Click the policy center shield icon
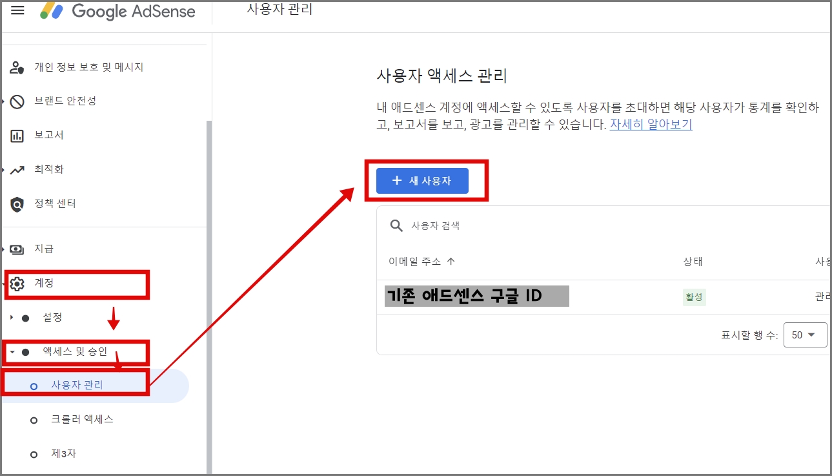The image size is (832, 476). pos(17,204)
